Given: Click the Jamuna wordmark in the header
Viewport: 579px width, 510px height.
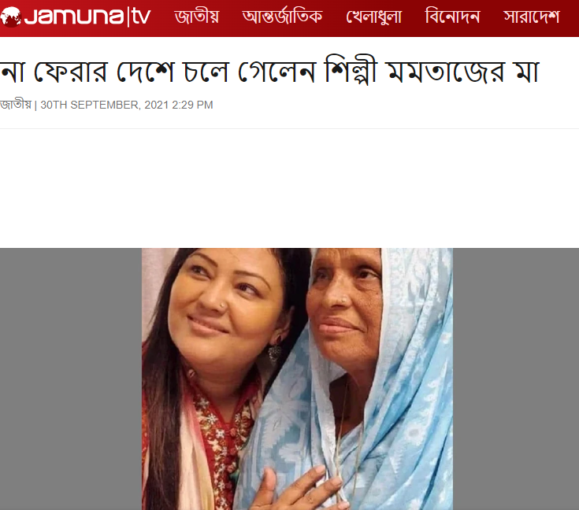Looking at the screenshot, I should 74,17.
